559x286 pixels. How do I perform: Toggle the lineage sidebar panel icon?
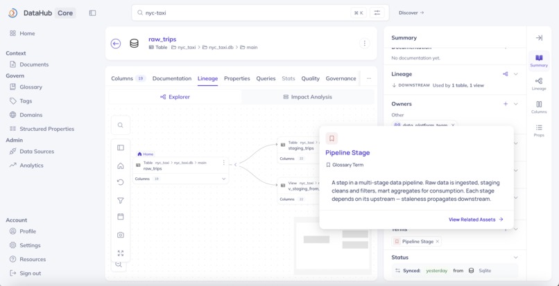[x=121, y=148]
